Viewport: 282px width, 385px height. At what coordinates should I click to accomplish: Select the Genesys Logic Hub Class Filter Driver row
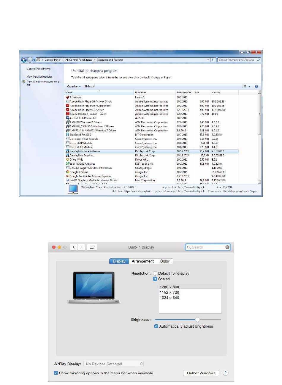tap(152, 168)
